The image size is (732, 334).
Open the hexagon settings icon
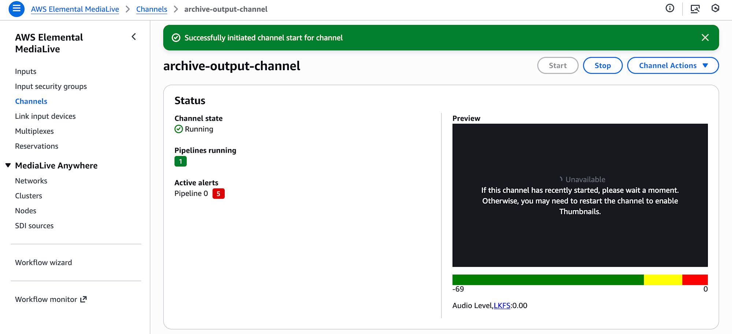click(x=715, y=8)
